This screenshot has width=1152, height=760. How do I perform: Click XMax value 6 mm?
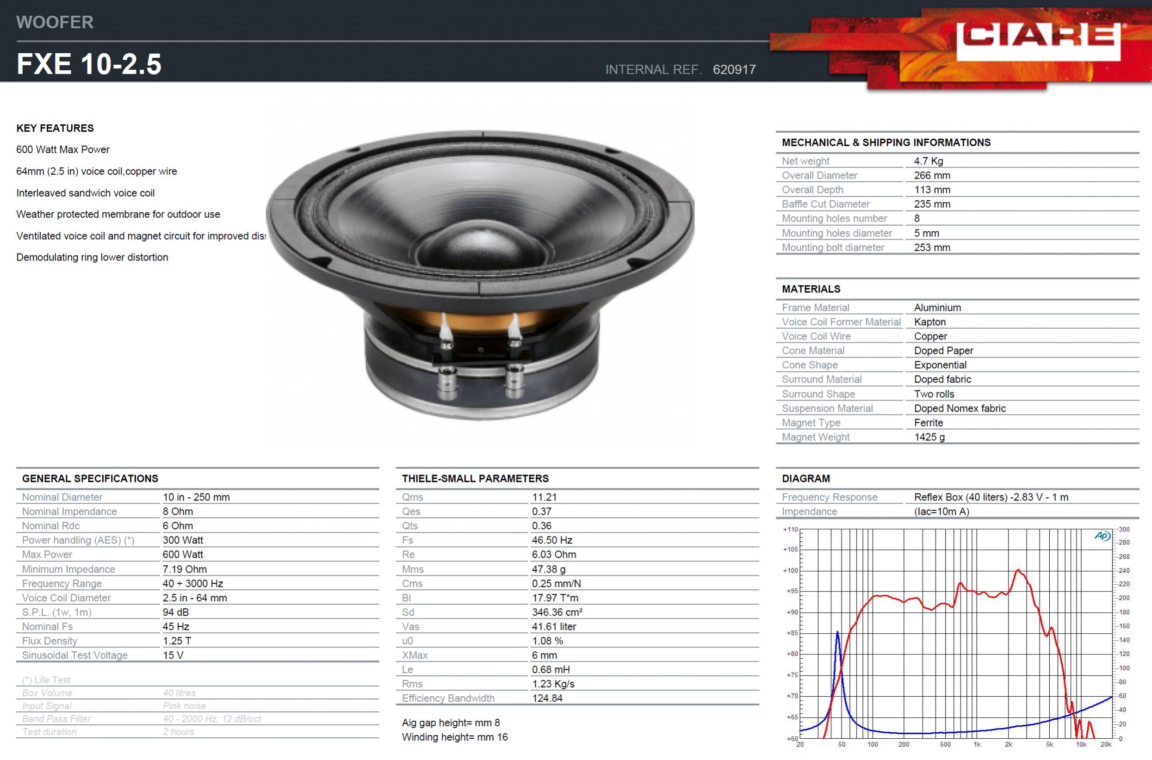tap(544, 655)
